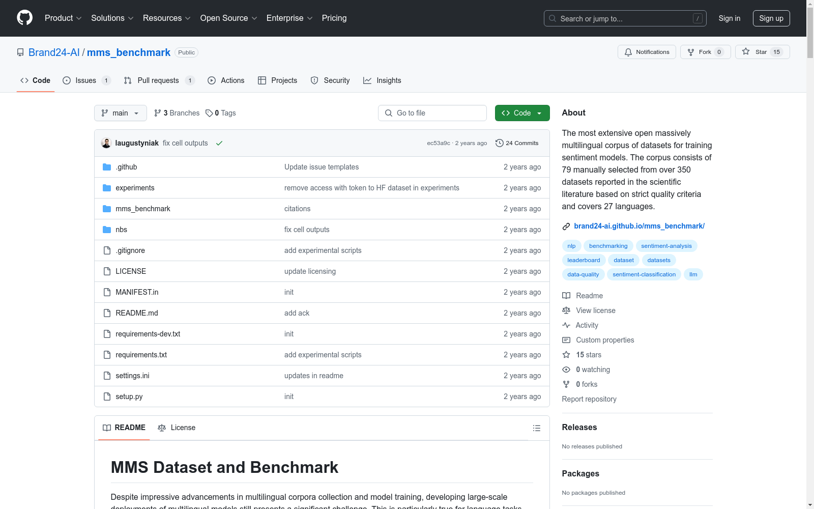This screenshot has height=509, width=814.
Task: Open the Security tab
Action: click(330, 80)
